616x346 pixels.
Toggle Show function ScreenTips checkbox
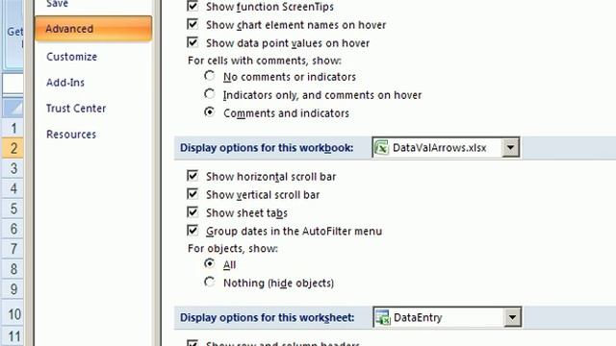click(192, 6)
